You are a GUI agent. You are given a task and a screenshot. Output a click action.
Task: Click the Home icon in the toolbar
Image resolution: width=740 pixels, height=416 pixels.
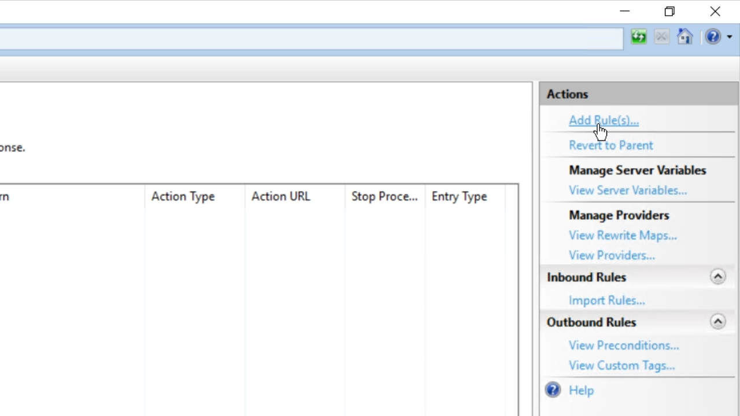point(684,37)
